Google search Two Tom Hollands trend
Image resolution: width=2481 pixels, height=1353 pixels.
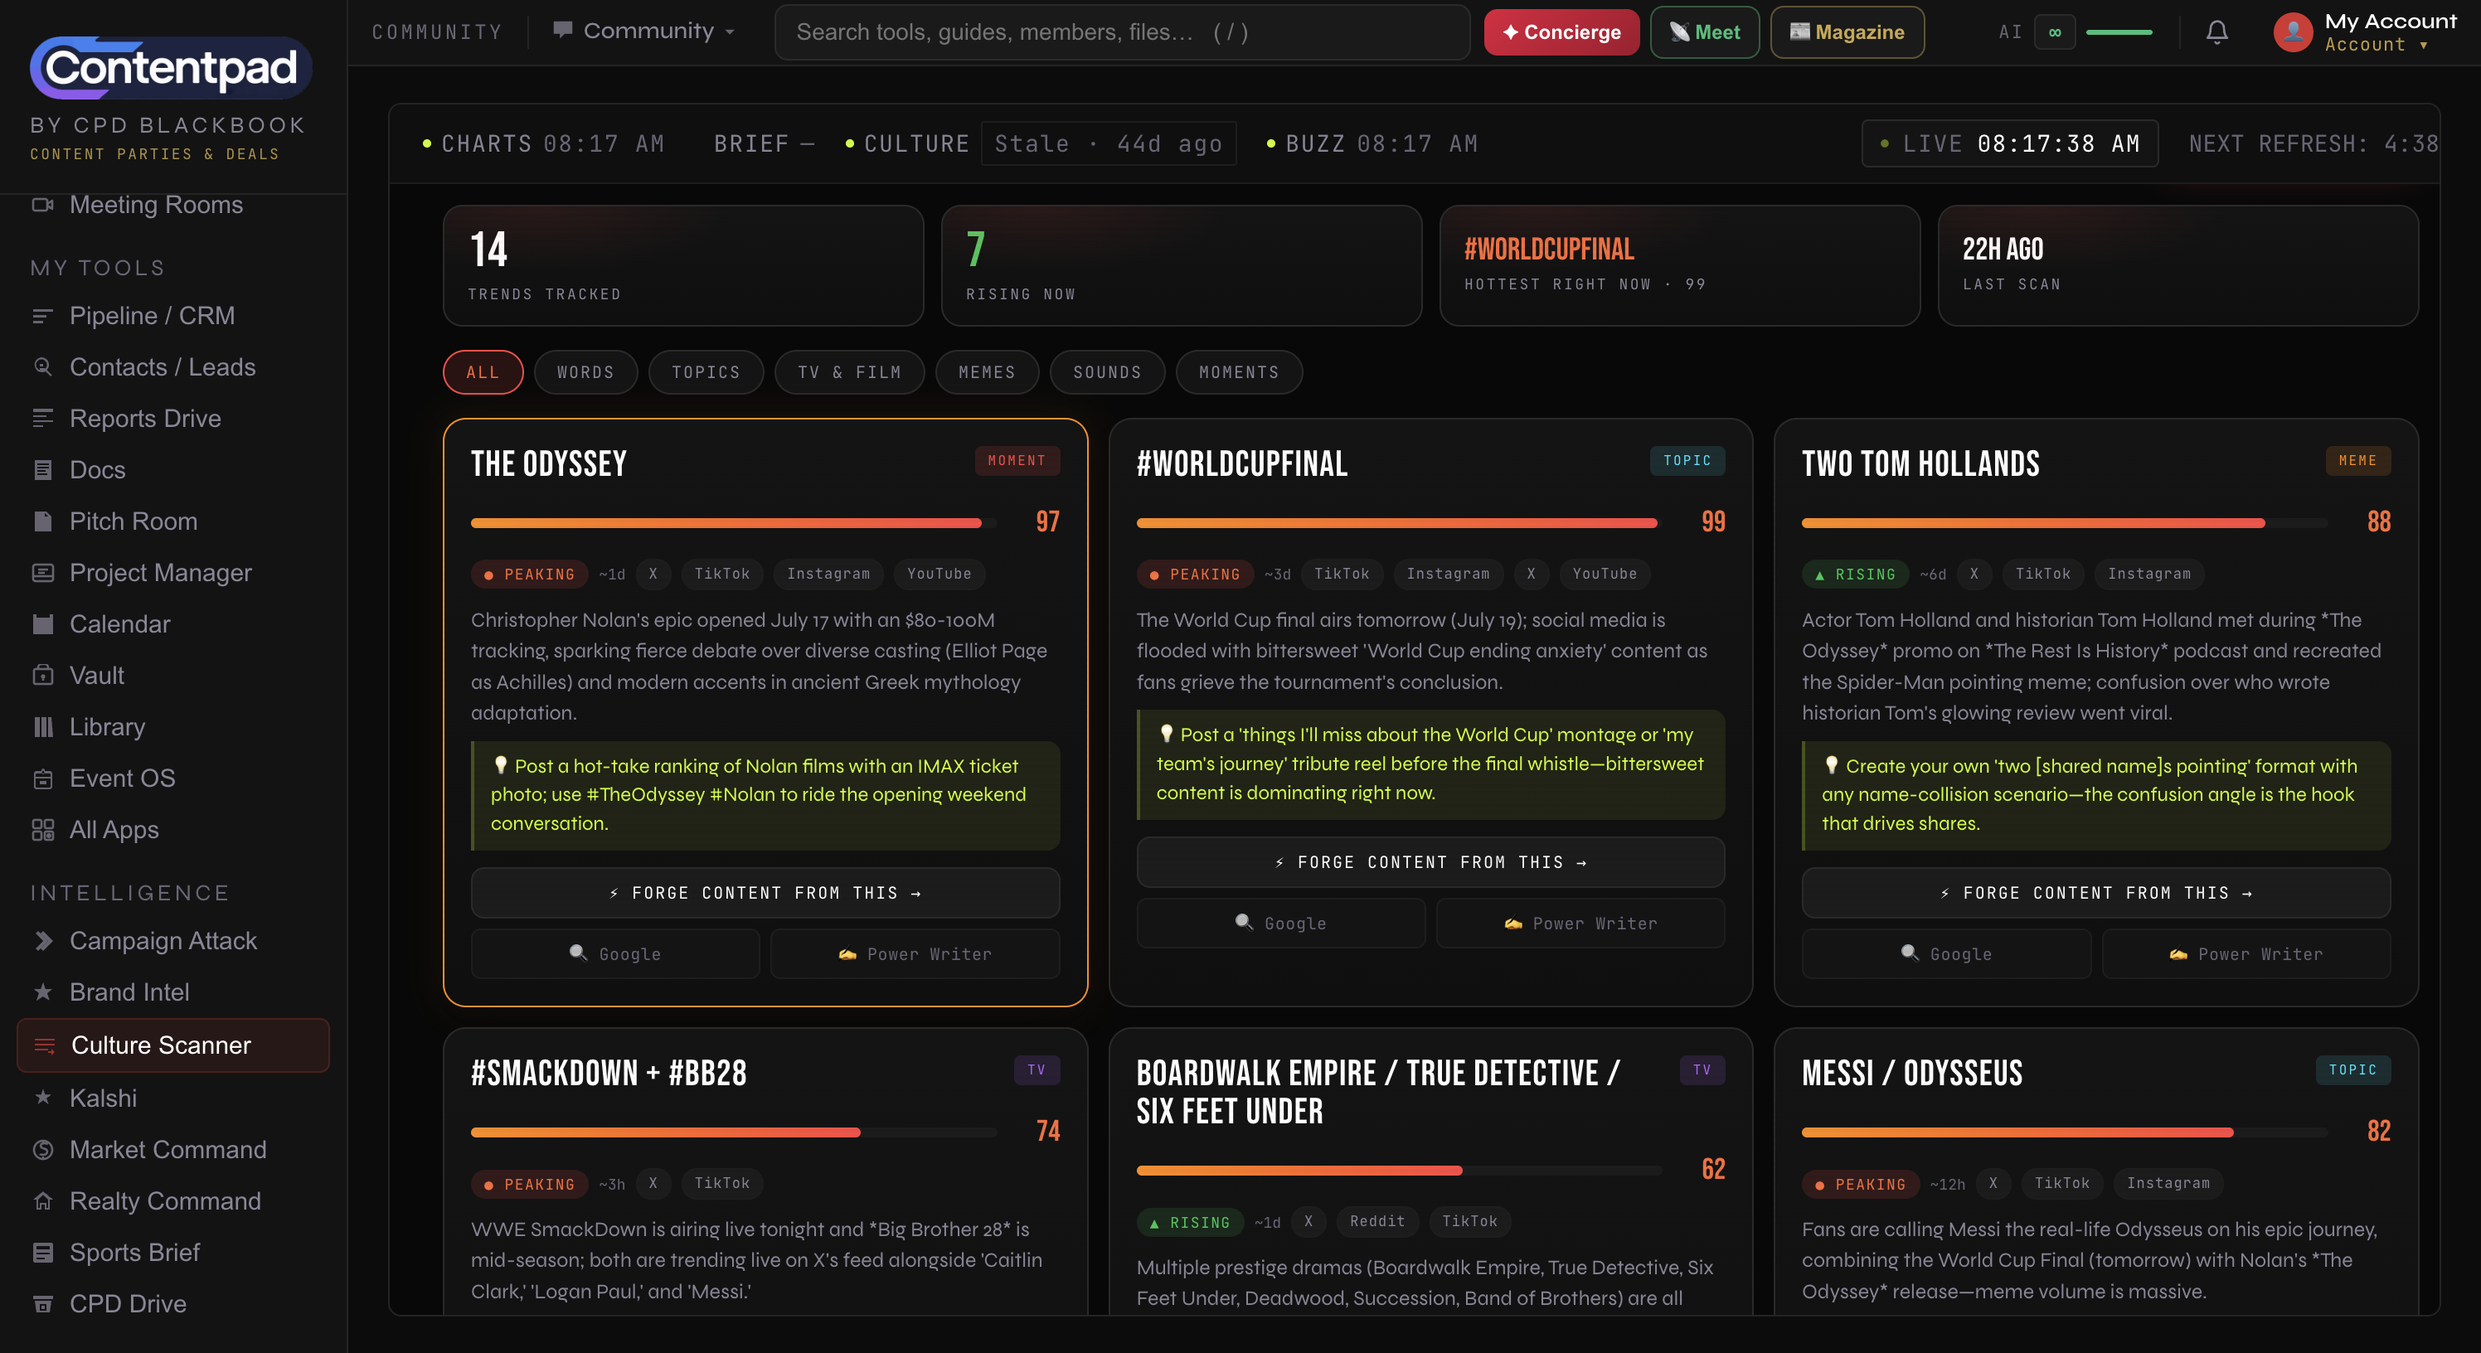[1946, 953]
